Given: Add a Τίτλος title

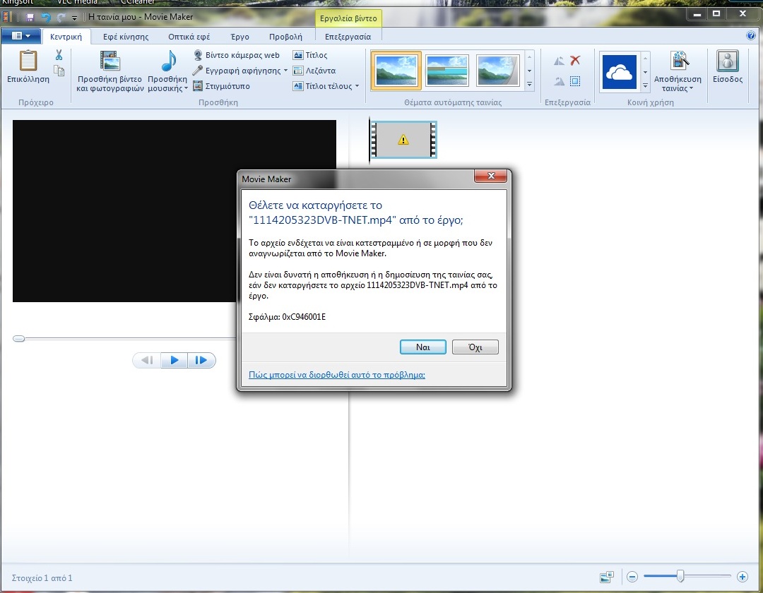Looking at the screenshot, I should [310, 55].
